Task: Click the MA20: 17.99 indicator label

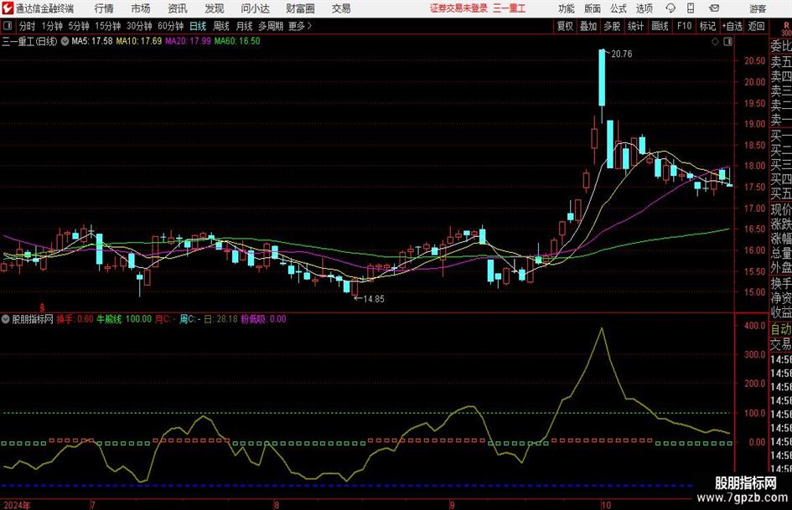Action: pos(188,41)
